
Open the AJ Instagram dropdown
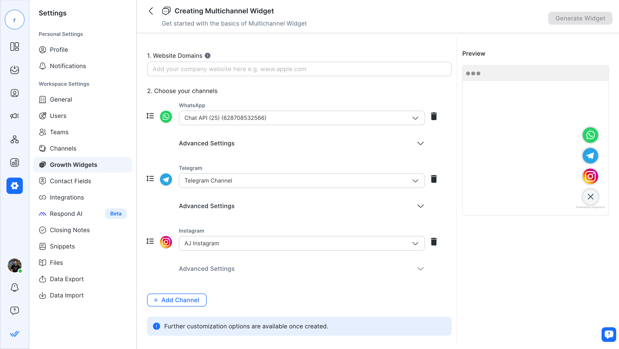tap(301, 244)
